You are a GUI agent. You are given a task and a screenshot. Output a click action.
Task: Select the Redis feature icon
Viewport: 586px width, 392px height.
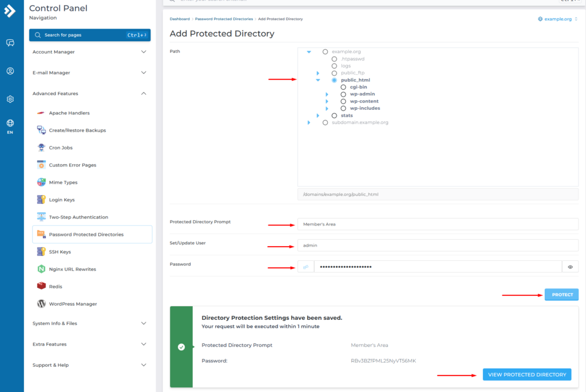point(41,286)
